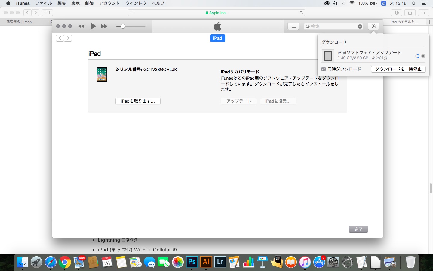This screenshot has height=271, width=433.
Task: Open App Store from the Dock
Action: click(x=319, y=262)
